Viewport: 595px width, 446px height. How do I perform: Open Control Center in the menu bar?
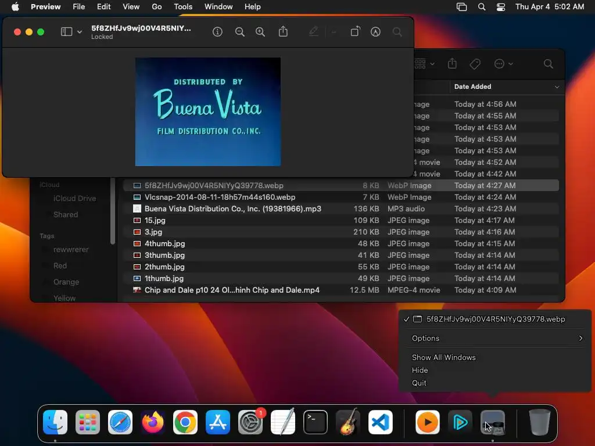[501, 7]
